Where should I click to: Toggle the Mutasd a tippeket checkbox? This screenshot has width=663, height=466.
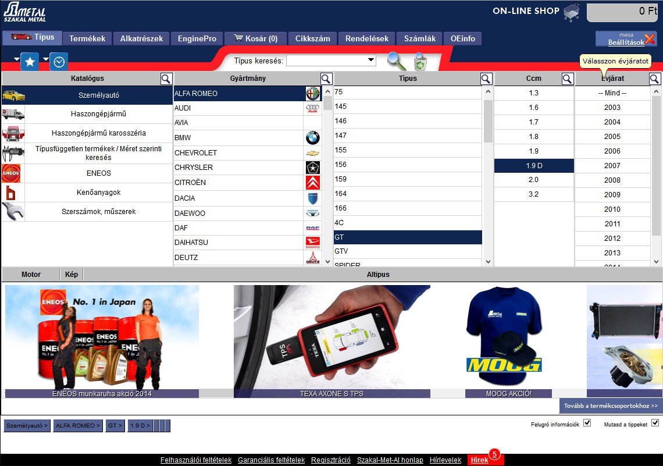click(655, 423)
